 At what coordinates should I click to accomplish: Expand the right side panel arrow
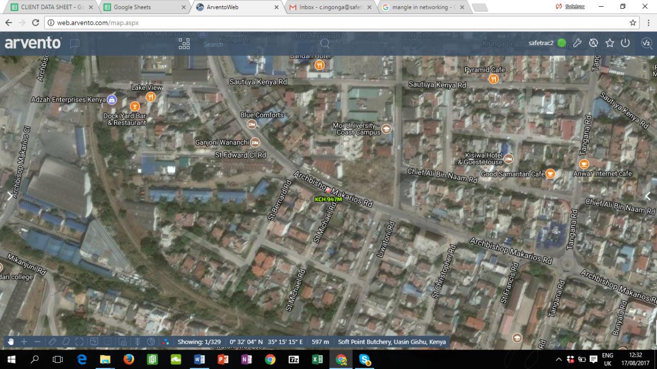point(648,196)
